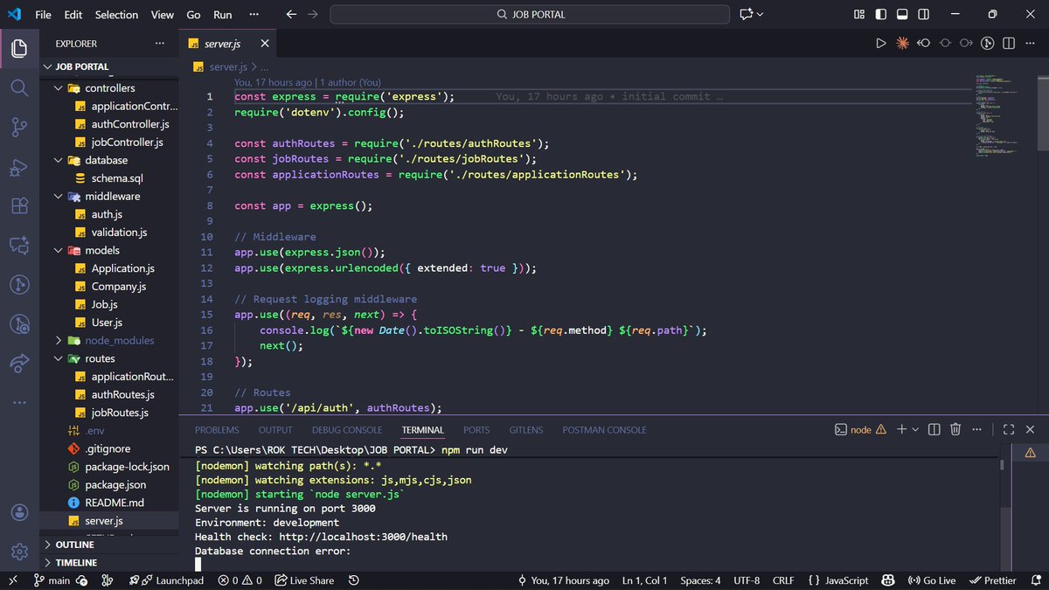Toggle Go Live server in status bar
This screenshot has width=1049, height=590.
coord(933,580)
